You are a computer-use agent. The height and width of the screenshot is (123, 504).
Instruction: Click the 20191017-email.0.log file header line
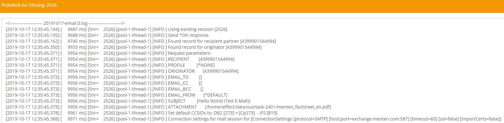(66, 23)
